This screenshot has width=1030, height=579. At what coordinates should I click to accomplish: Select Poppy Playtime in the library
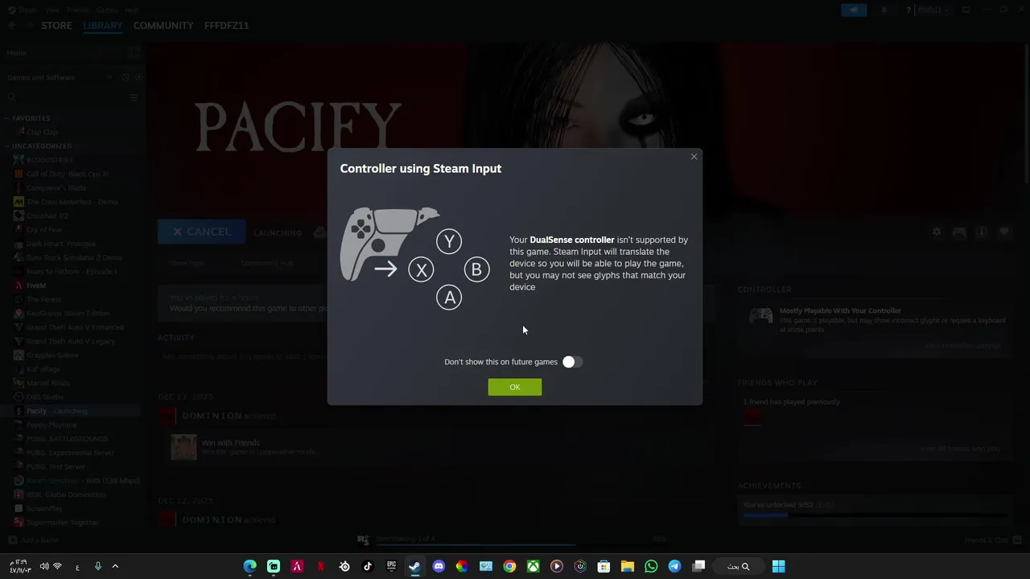[51, 425]
